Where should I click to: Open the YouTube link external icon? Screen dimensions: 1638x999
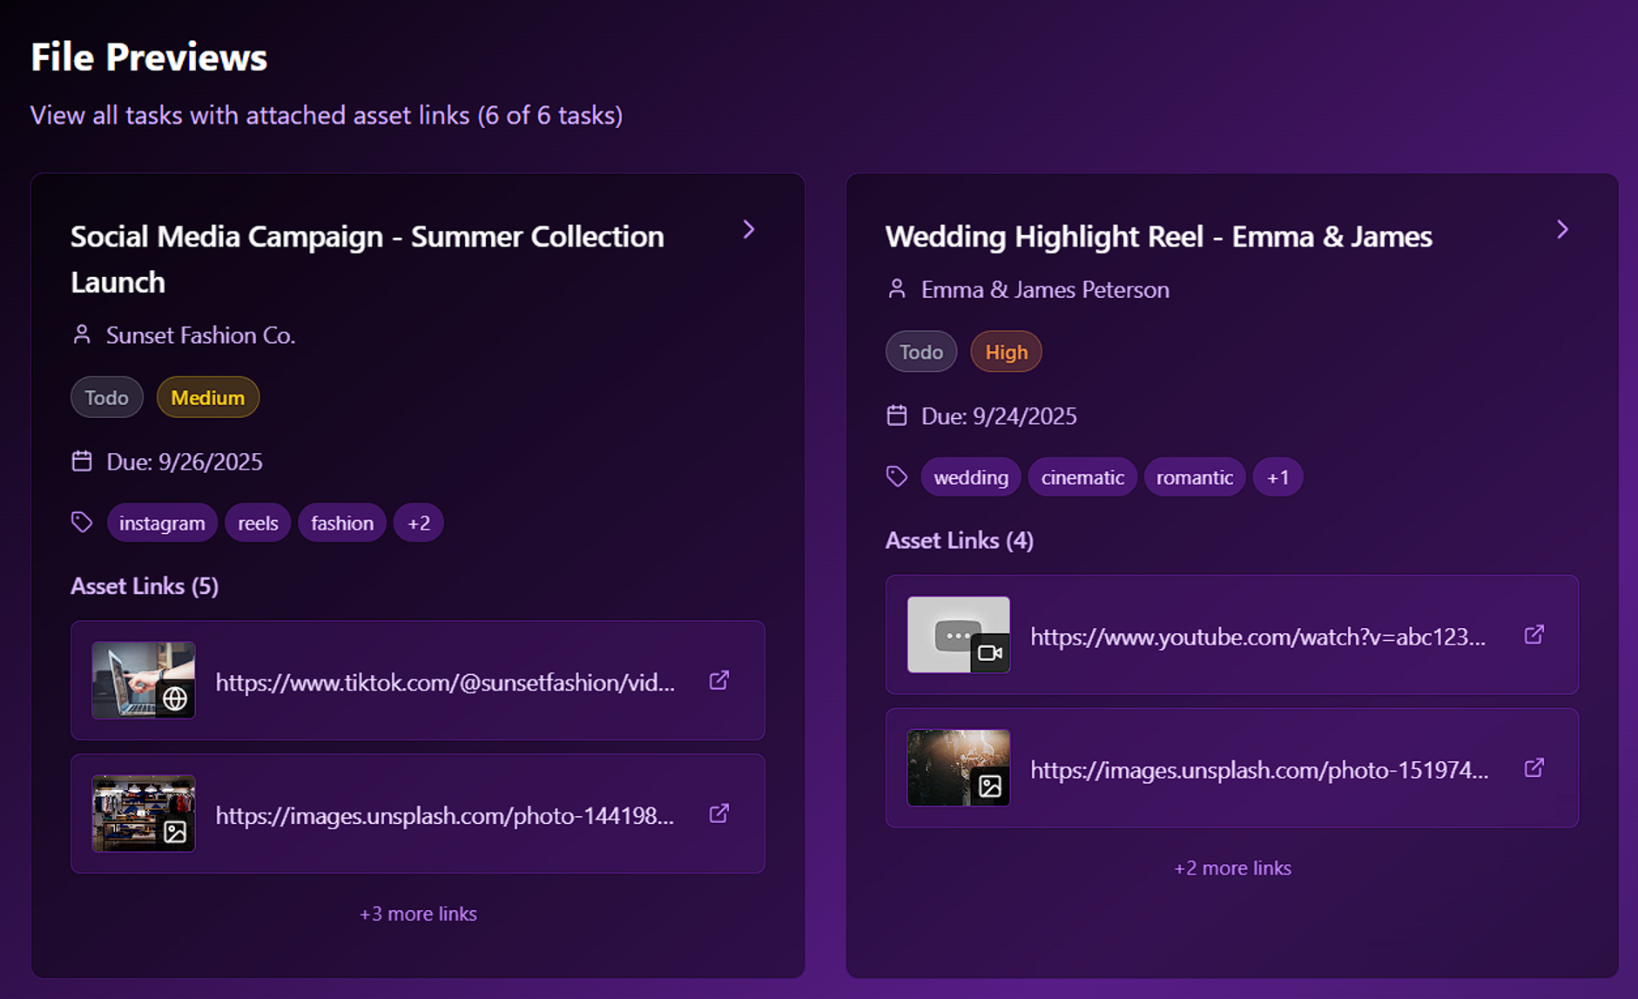[1534, 635]
